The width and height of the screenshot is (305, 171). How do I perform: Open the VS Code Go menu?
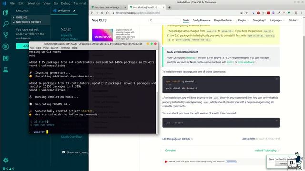pos(56,3)
